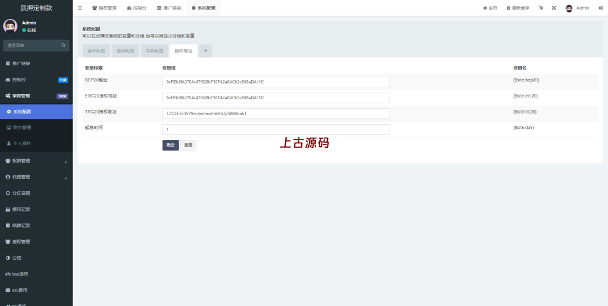This screenshot has width=608, height=306.
Task: Open the language switch icon in the header
Action: [x=540, y=8]
